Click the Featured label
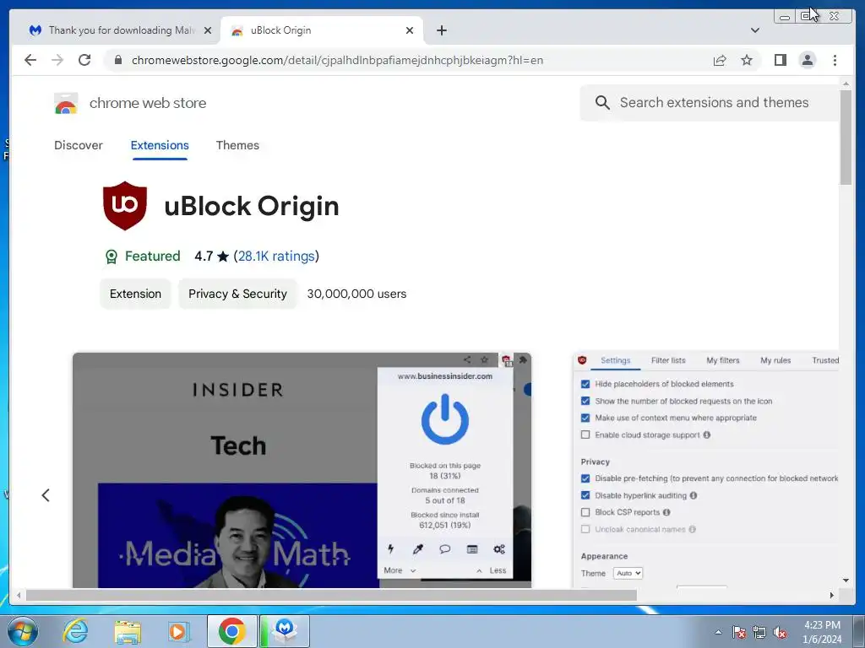The image size is (865, 648). (152, 256)
